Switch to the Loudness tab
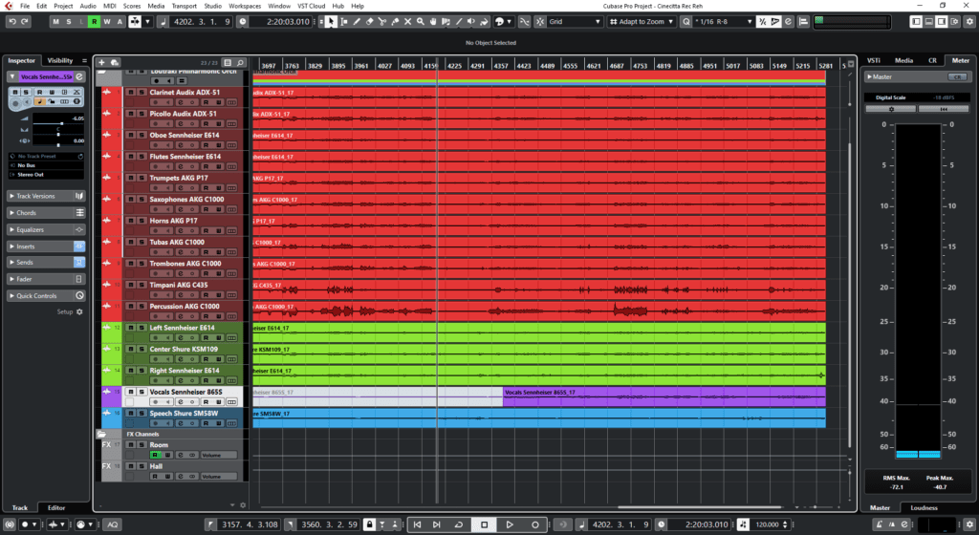Screen dimensions: 979x535 (924, 507)
